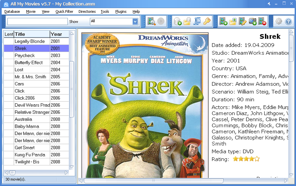The height and width of the screenshot is (186, 296).
Task: Click the 2004 year cell for Lost
Action: coord(59,70)
